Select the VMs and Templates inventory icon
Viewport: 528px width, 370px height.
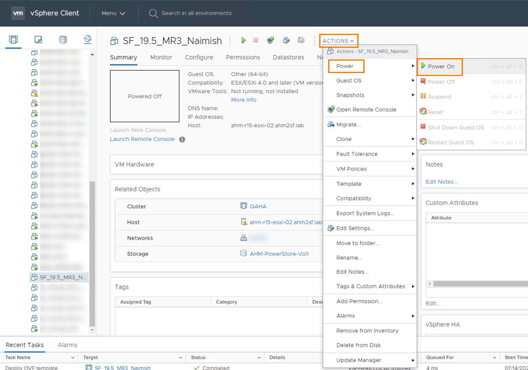(38, 39)
